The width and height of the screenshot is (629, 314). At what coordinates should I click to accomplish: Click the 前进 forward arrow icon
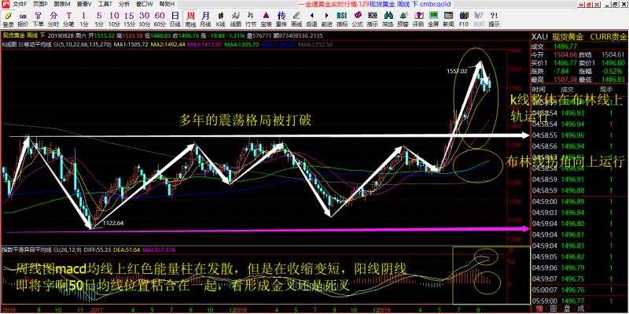pos(326,19)
